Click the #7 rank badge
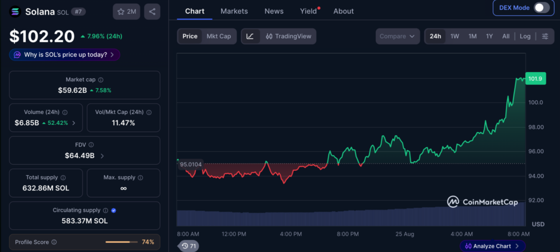This screenshot has width=560, height=252. pyautogui.click(x=78, y=12)
